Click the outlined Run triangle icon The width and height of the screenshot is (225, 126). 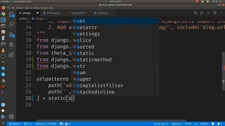coord(202,13)
